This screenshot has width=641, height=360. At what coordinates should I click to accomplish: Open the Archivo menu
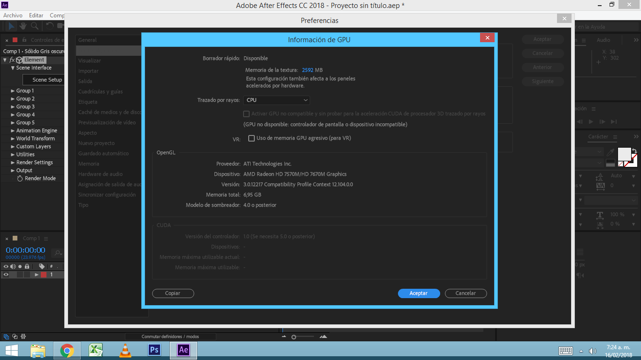click(13, 15)
